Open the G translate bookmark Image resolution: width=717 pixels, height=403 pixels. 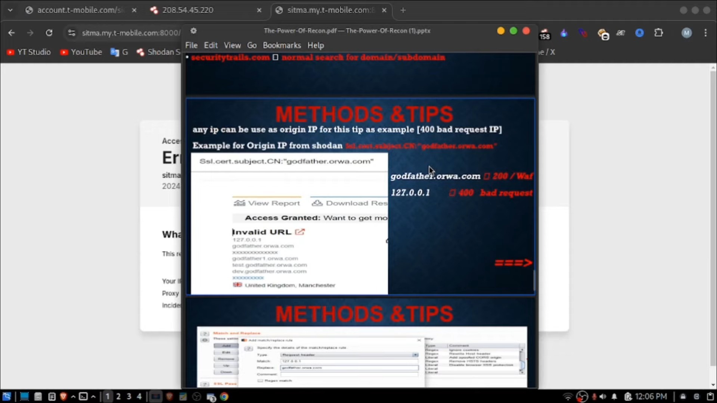point(119,52)
